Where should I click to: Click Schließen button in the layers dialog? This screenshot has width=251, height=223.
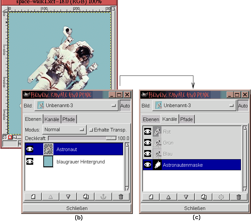click(77, 208)
